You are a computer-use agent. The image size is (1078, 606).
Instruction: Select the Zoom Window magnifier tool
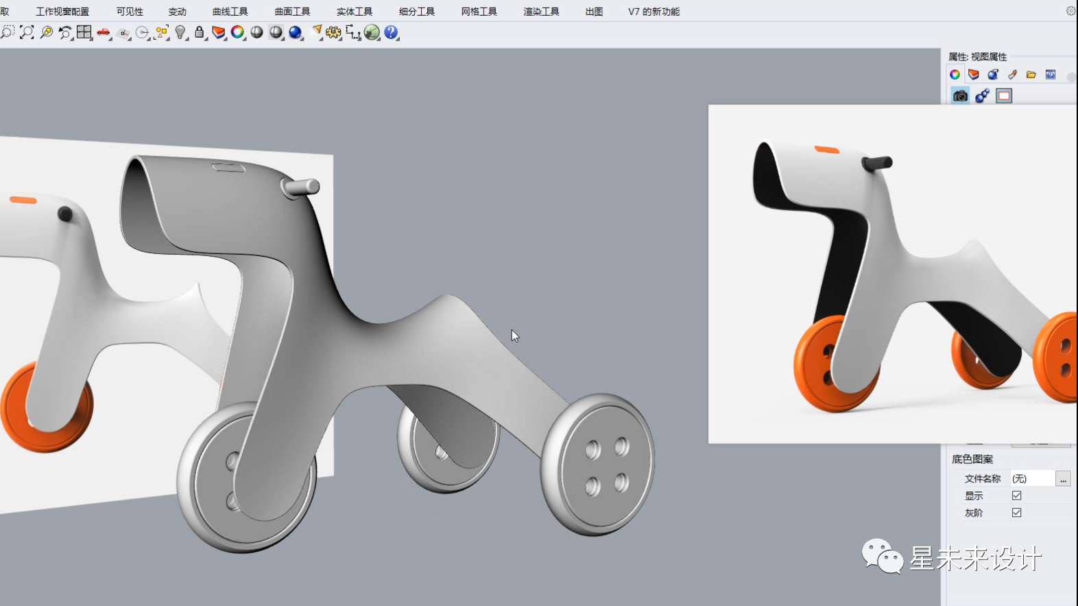click(7, 32)
